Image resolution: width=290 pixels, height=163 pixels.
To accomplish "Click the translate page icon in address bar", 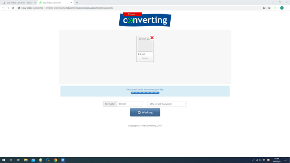I will point(264,8).
